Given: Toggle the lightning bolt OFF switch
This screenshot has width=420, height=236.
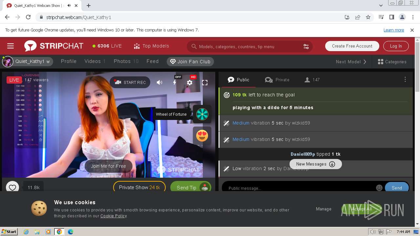Looking at the screenshot, I should tap(175, 82).
